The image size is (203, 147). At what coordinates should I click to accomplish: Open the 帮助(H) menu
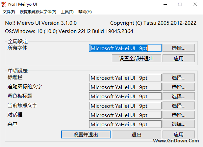click(x=85, y=12)
